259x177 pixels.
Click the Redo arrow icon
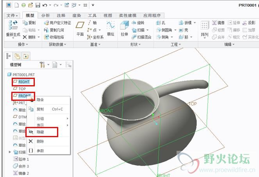click(56, 5)
